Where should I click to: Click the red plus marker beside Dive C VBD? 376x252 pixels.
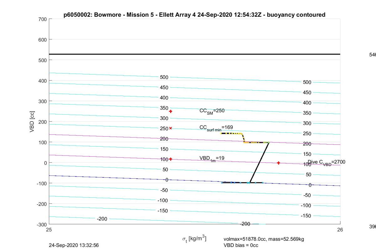point(279,163)
